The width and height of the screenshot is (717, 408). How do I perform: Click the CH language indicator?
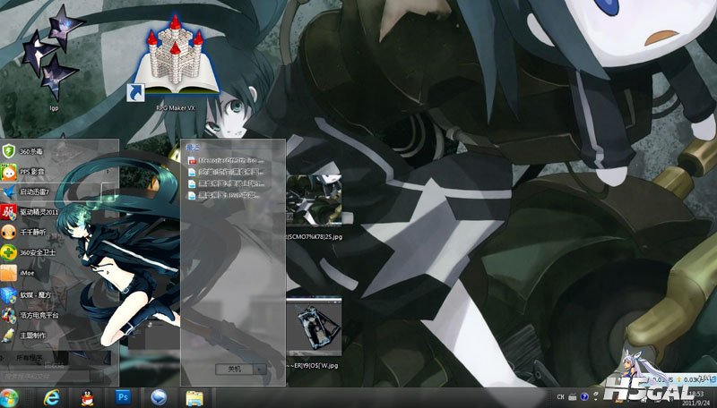tap(561, 397)
